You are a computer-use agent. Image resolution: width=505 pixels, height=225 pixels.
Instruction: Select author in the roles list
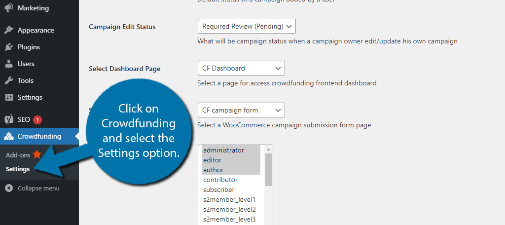coord(231,170)
